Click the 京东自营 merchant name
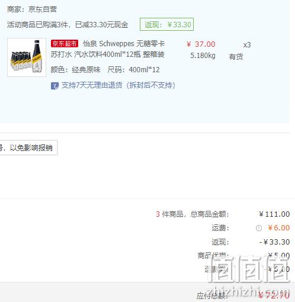Viewport: 295px width, 302px height. click(x=43, y=9)
